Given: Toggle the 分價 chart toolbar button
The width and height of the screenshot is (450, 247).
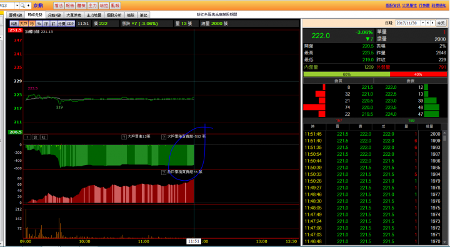Looking at the screenshot, I should pos(61,24).
